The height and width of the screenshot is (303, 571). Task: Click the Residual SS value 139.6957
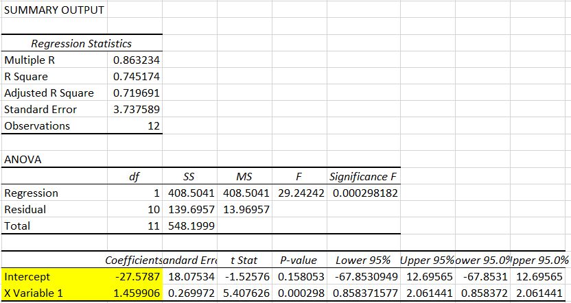pos(190,210)
